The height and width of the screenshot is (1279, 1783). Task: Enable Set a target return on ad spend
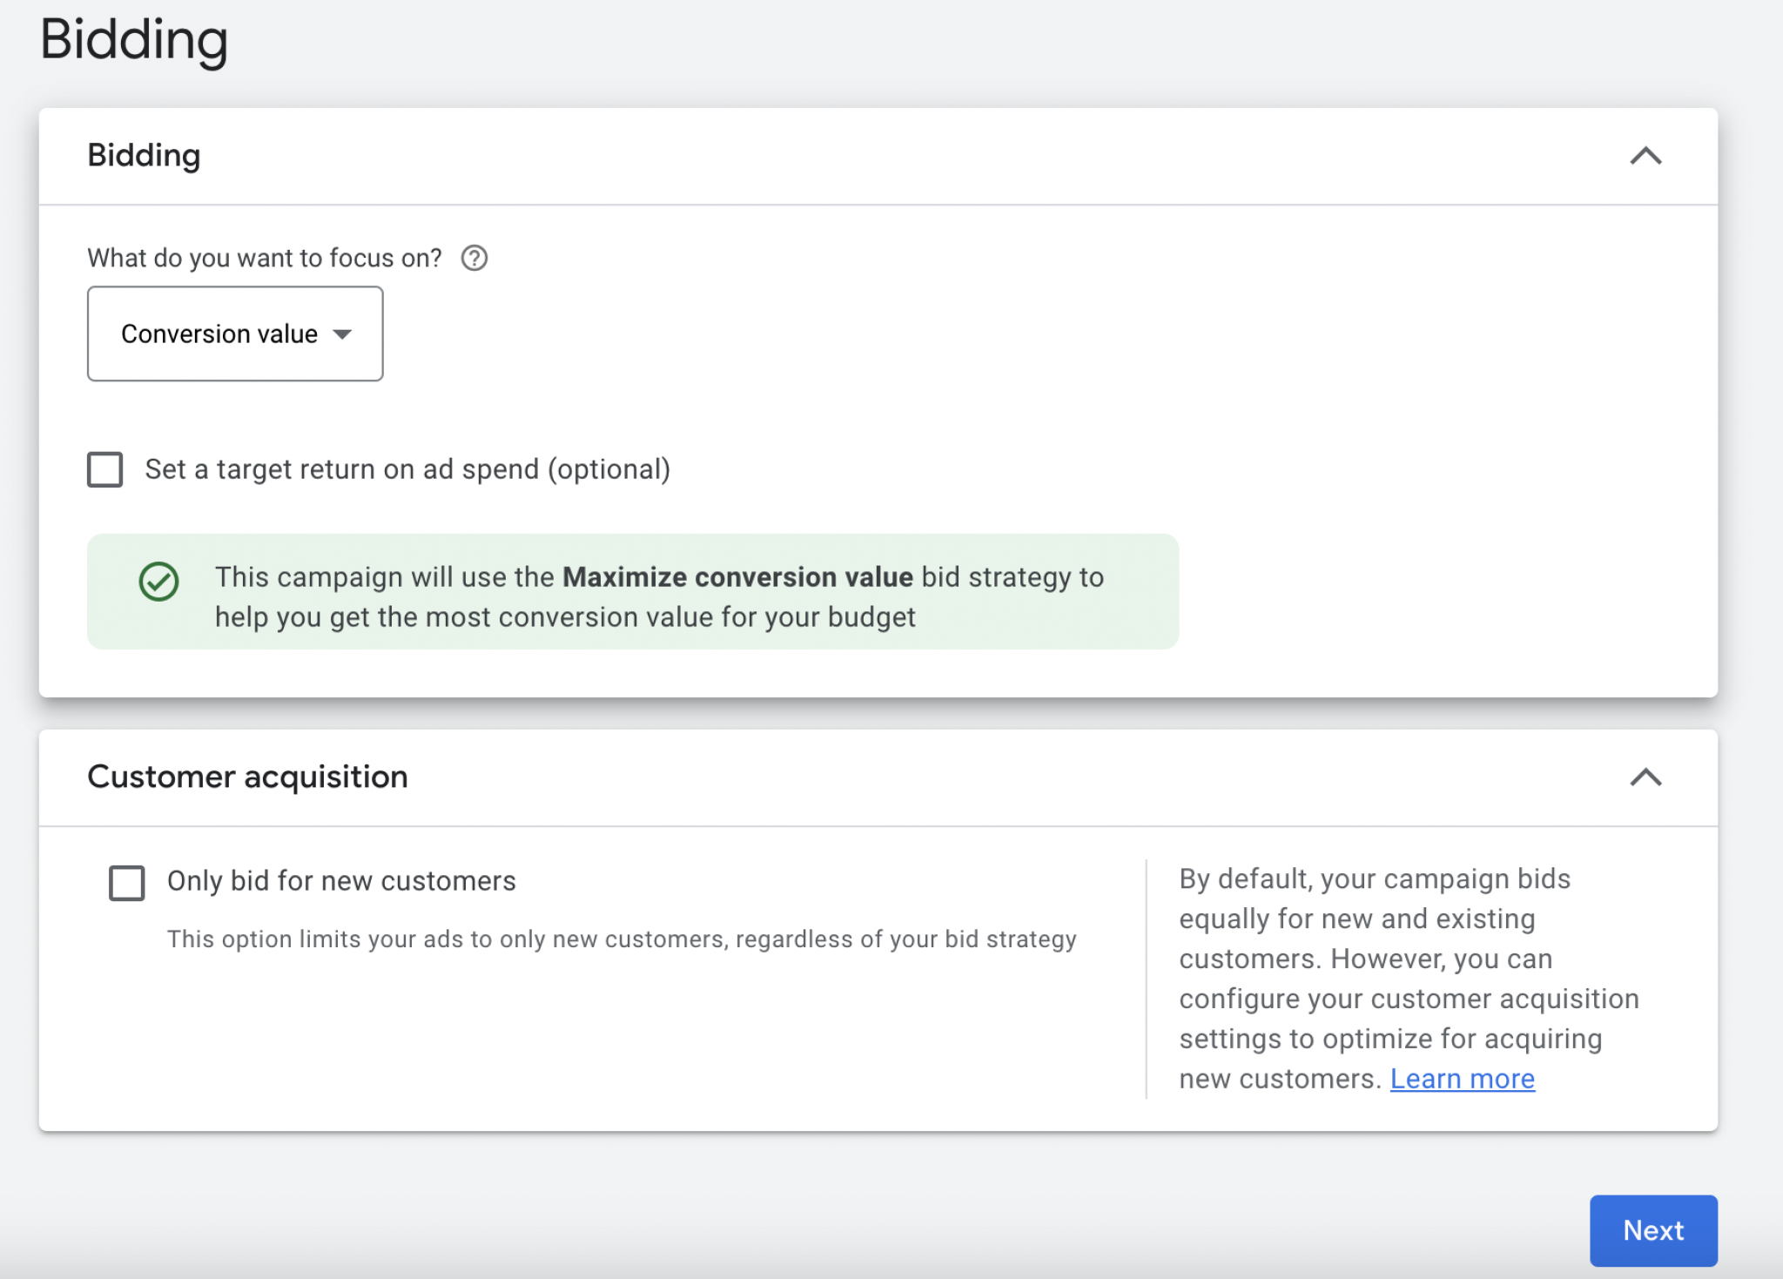[105, 469]
